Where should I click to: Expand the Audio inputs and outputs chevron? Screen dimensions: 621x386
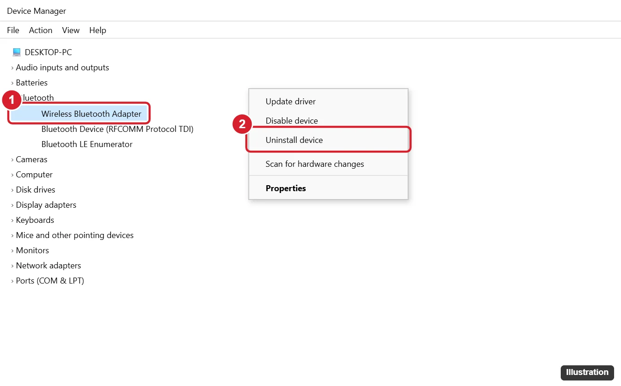pos(12,68)
